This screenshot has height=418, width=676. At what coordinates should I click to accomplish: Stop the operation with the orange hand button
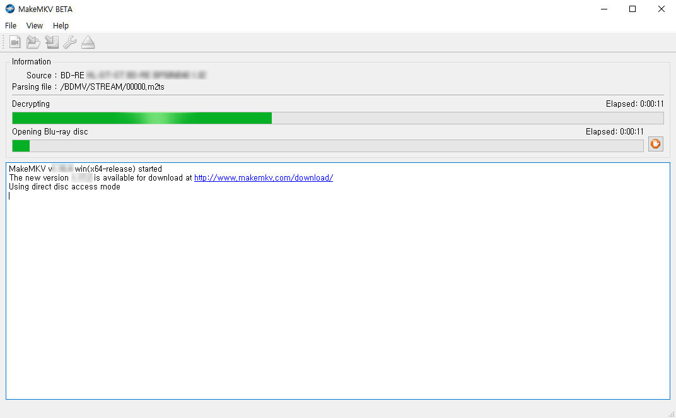[655, 144]
